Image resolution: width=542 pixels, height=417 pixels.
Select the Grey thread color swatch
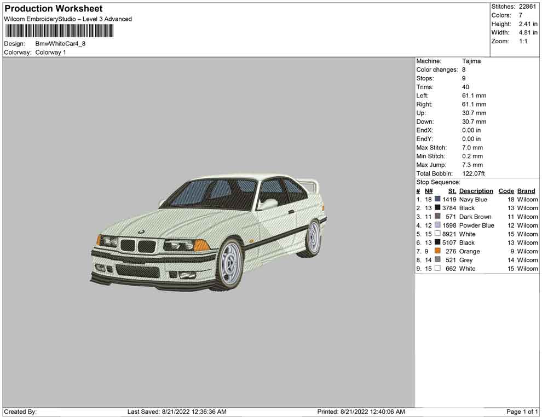coord(437,260)
